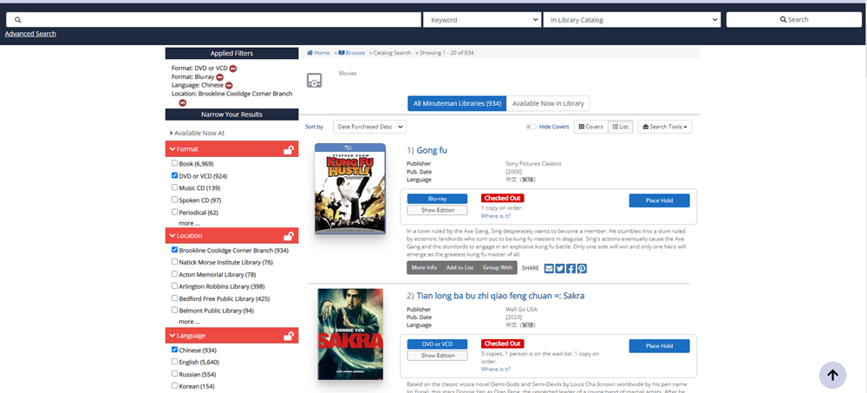Image resolution: width=867 pixels, height=393 pixels.
Task: Open the Tian long ba bu Sakra title
Action: click(x=500, y=296)
